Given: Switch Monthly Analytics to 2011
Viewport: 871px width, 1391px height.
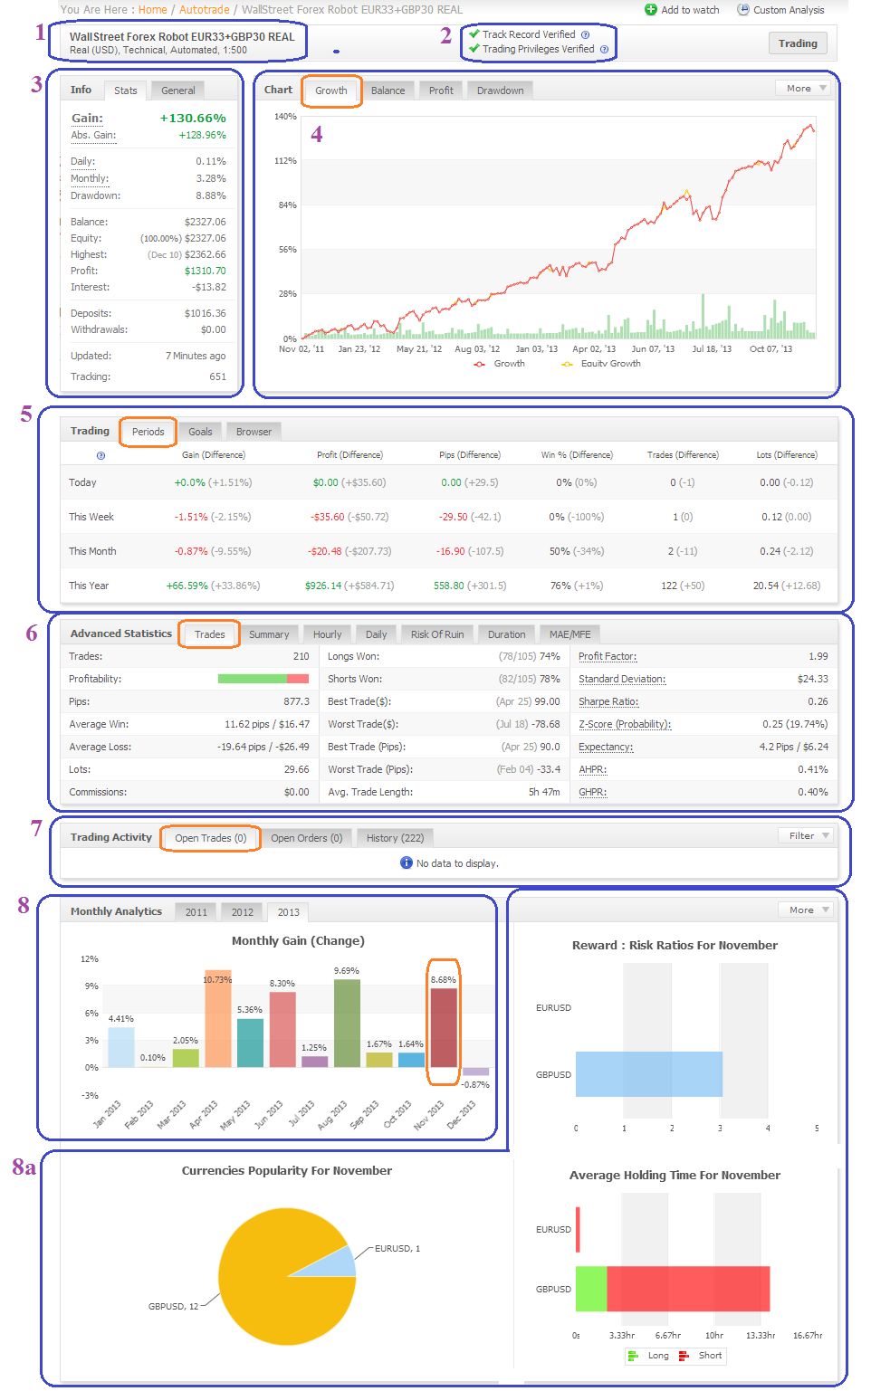Looking at the screenshot, I should [x=196, y=912].
